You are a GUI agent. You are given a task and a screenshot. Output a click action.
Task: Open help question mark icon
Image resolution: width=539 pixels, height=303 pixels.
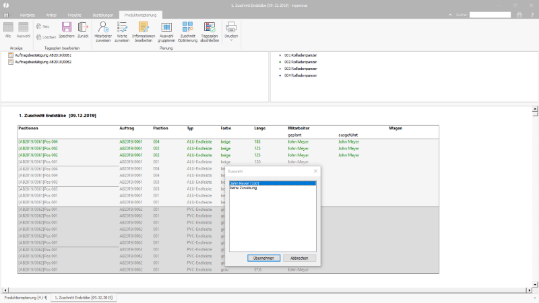click(532, 15)
